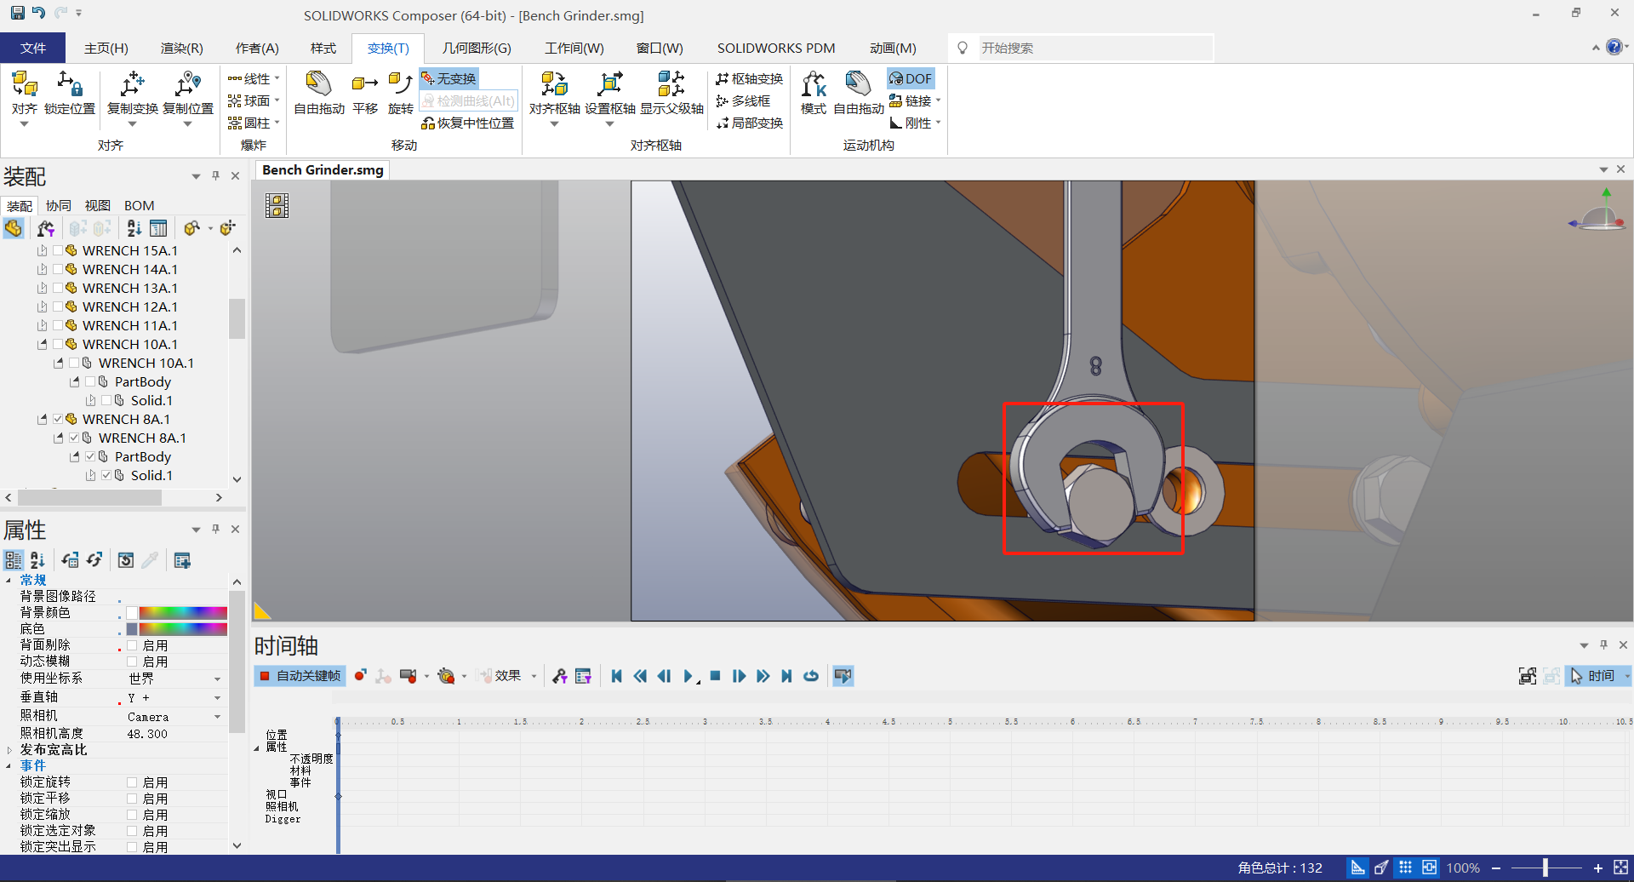The image size is (1634, 882).
Task: Open the 文件 file menu
Action: (x=33, y=48)
